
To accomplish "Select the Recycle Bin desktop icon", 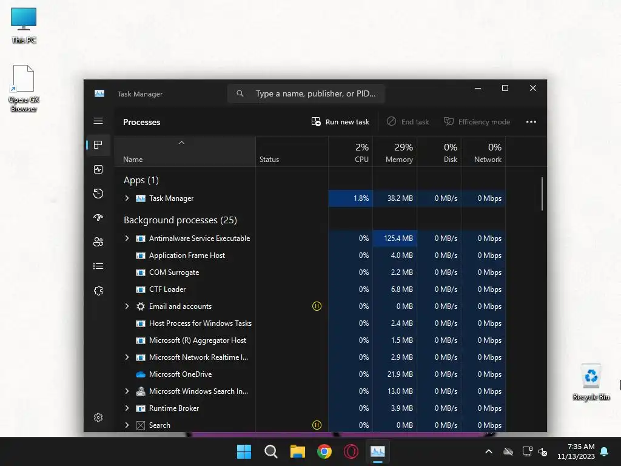I will (591, 382).
